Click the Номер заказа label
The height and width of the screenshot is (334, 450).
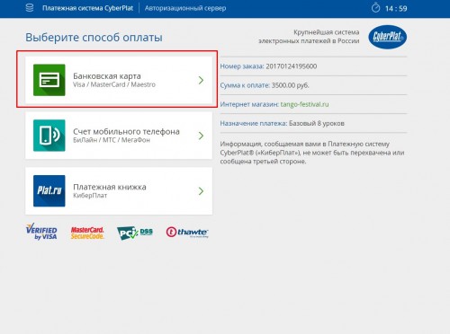pos(242,66)
